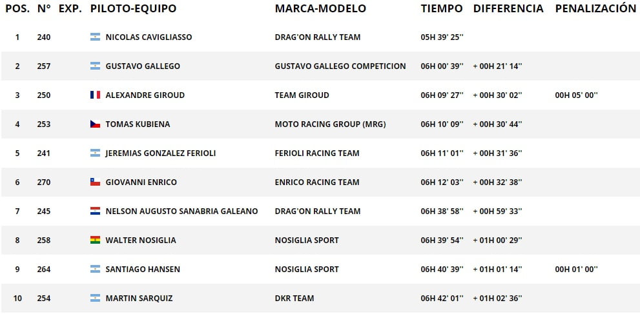
Task: Click the Czech flag beside Tomas Kubiena
Action: point(95,124)
